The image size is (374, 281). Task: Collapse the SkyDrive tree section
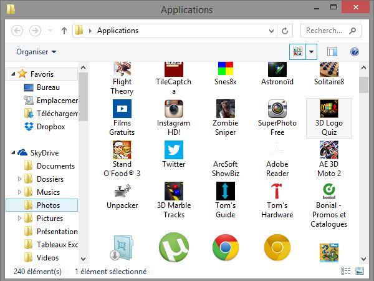tap(13, 152)
